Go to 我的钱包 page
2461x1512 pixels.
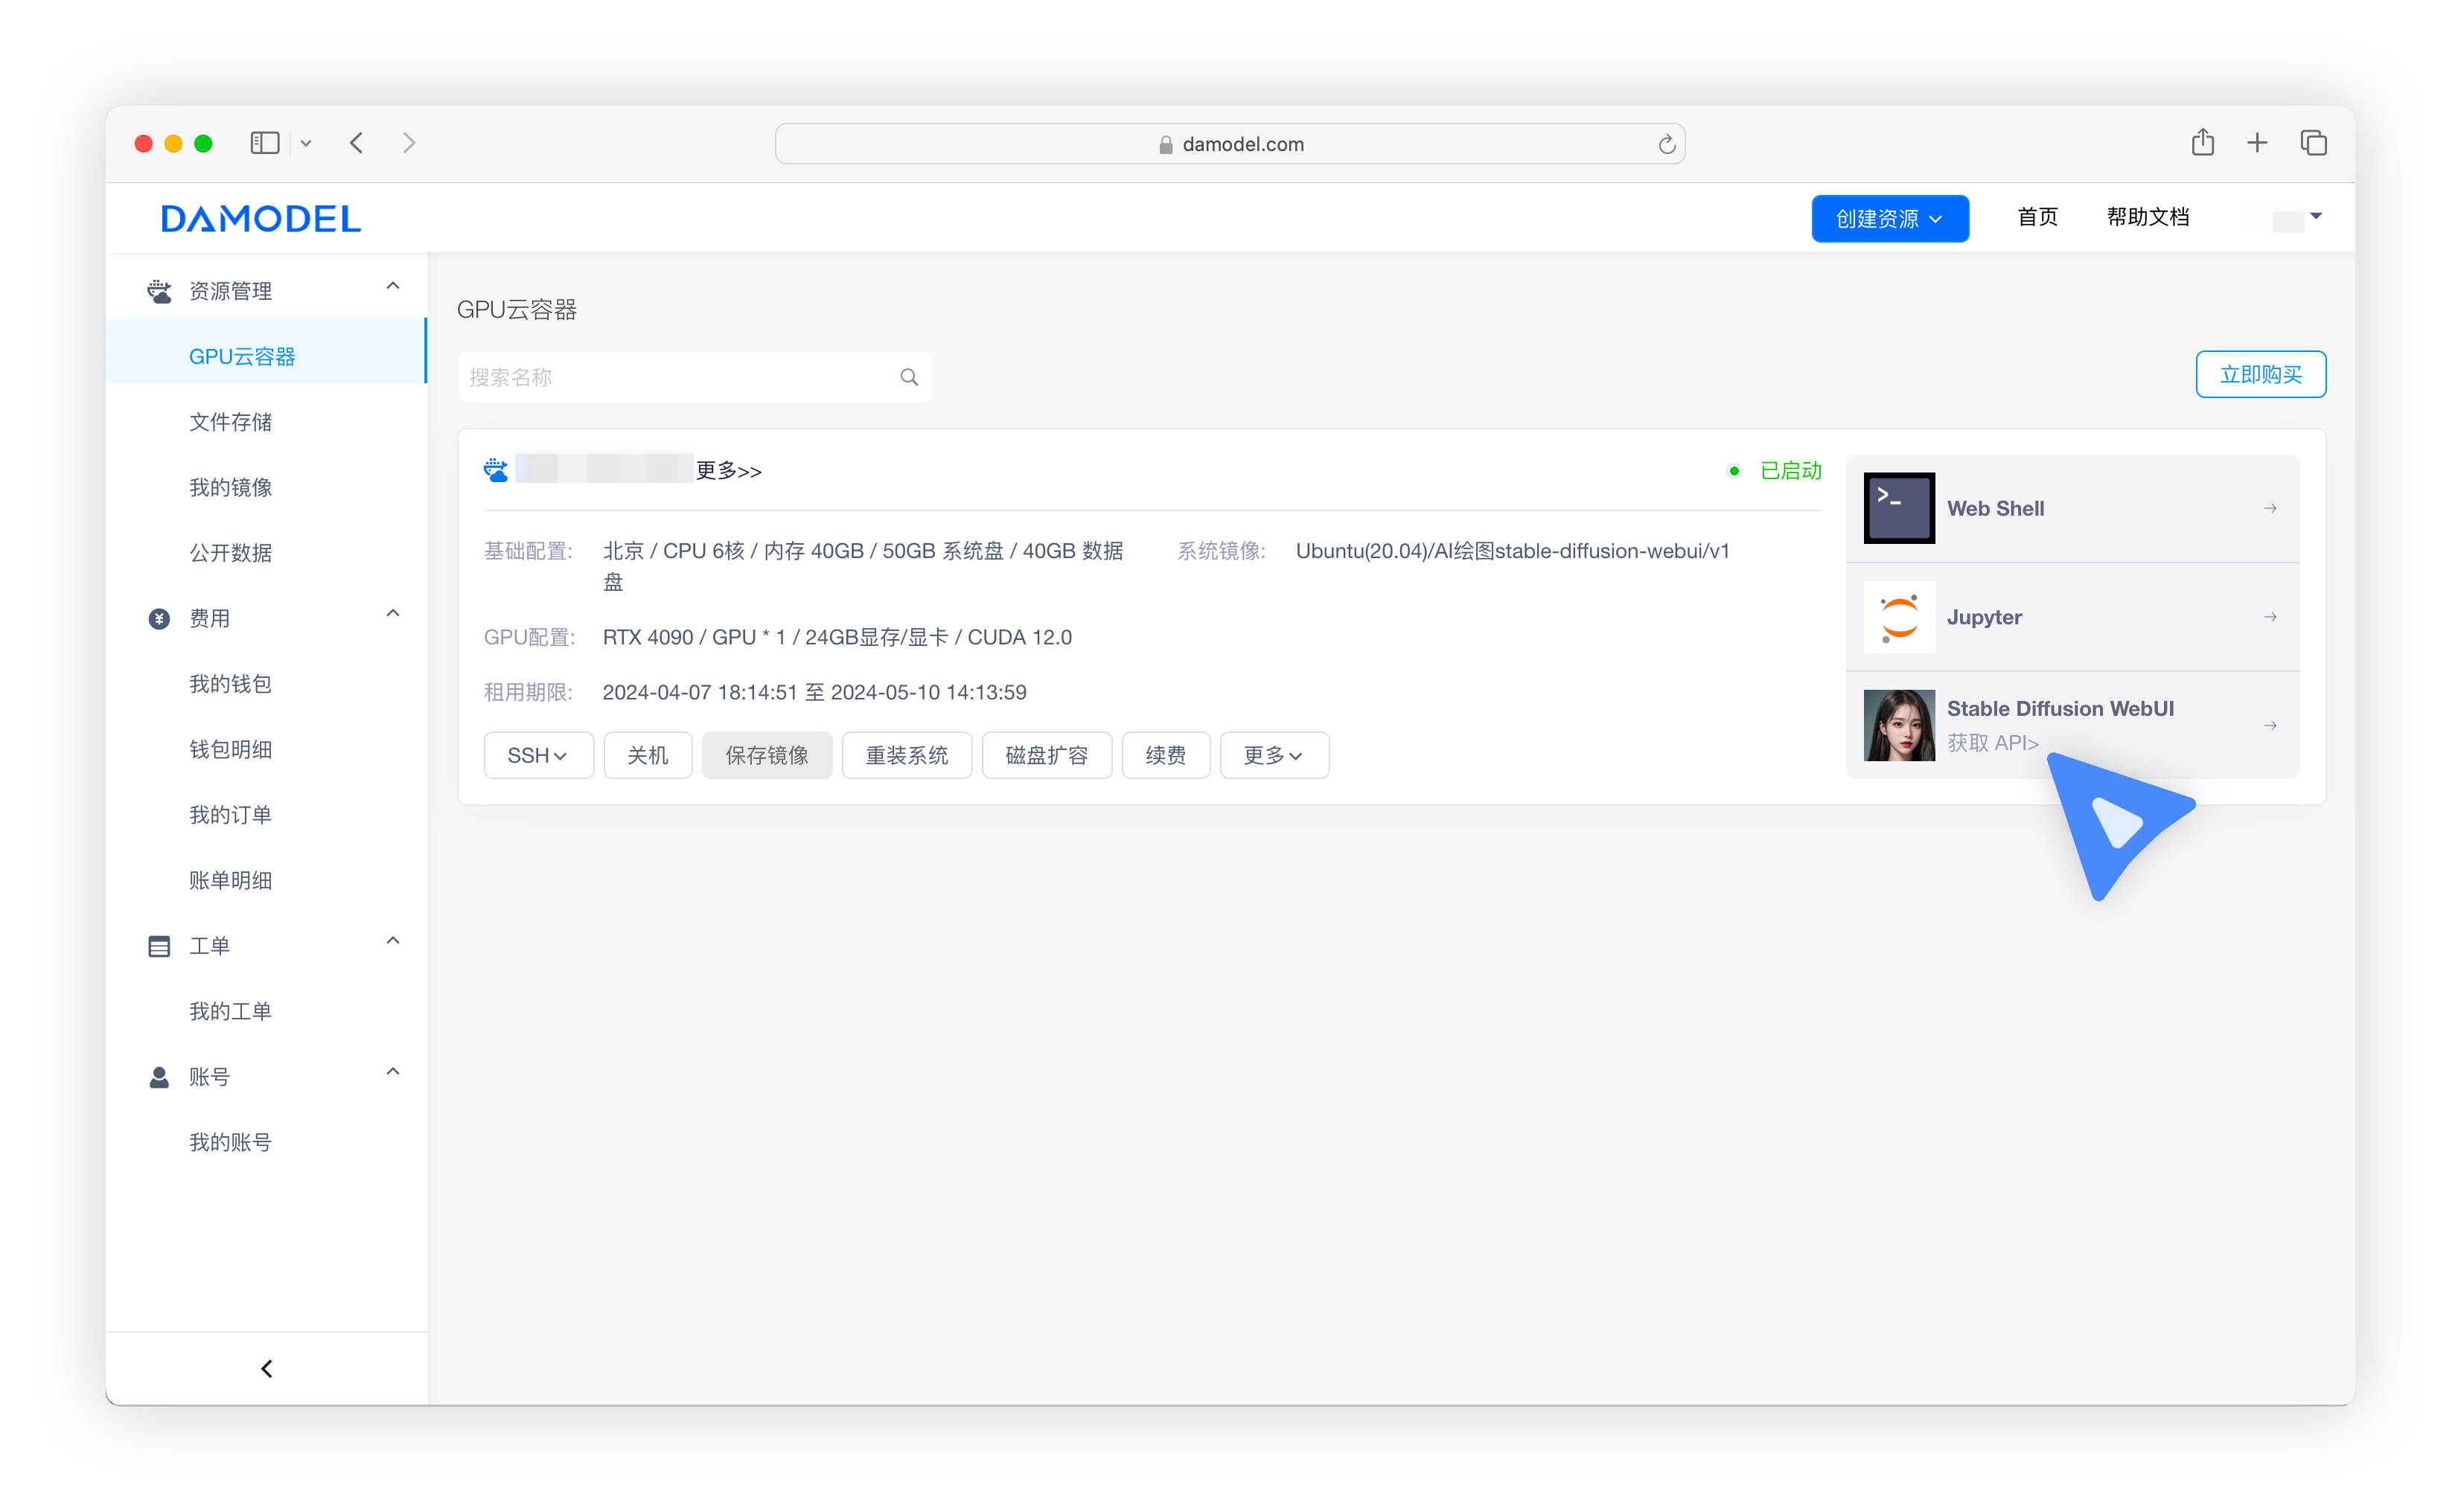[230, 684]
